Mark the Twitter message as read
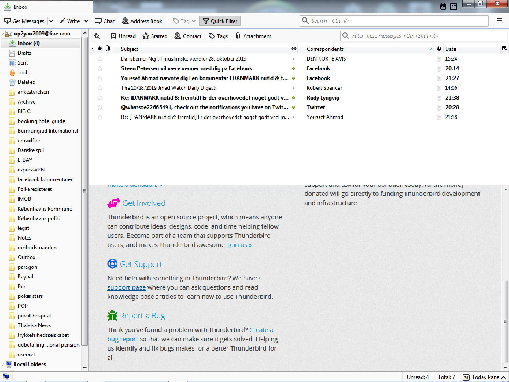509x382 pixels. [x=293, y=107]
